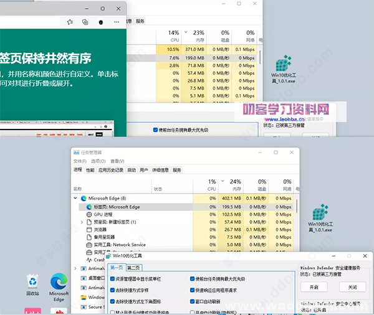Open the Edge collections icon
This screenshot has height=315, width=374.
tap(85, 22)
